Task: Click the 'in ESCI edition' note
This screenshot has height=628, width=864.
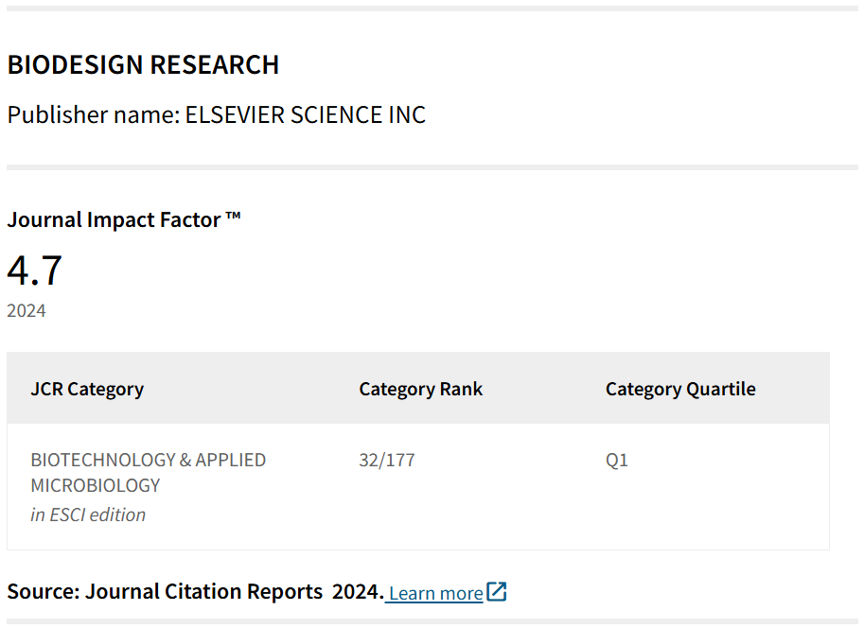Action: pos(88,515)
